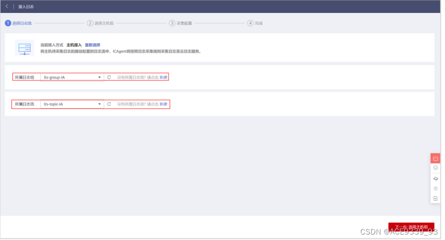Click the smiley satisfaction icon

click(x=436, y=168)
